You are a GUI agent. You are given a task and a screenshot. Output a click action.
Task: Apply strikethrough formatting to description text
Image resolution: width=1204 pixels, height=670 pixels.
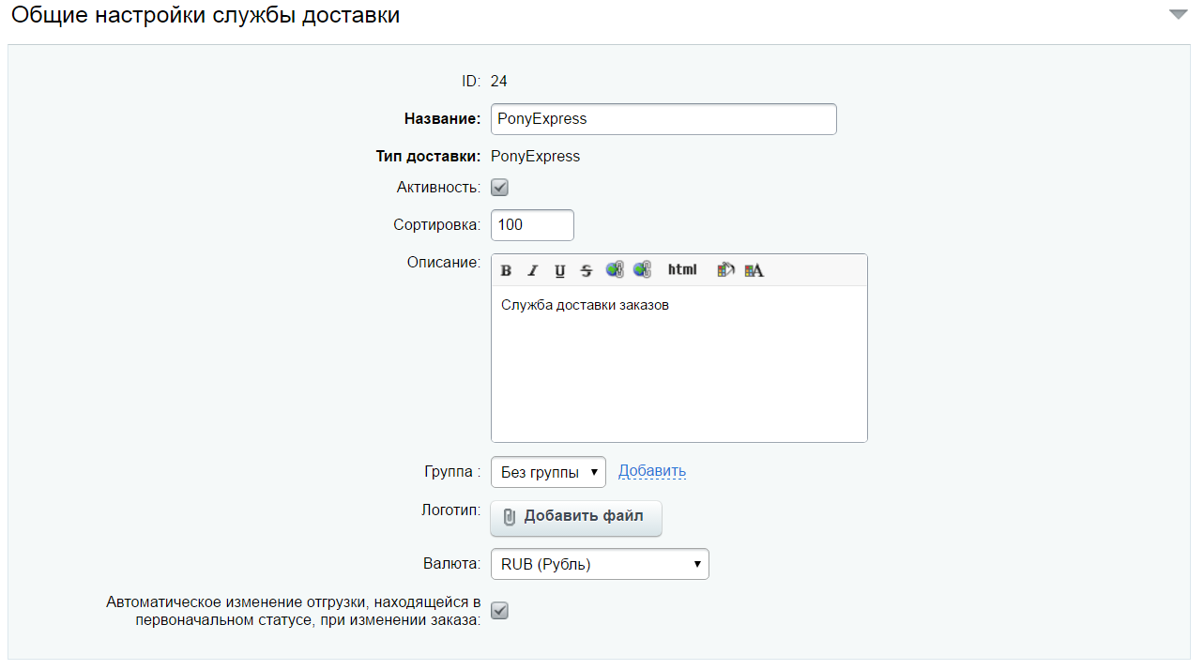585,270
